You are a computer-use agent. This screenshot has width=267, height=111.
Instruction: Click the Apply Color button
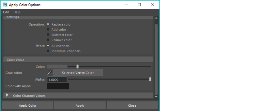pyautogui.click(x=28, y=105)
